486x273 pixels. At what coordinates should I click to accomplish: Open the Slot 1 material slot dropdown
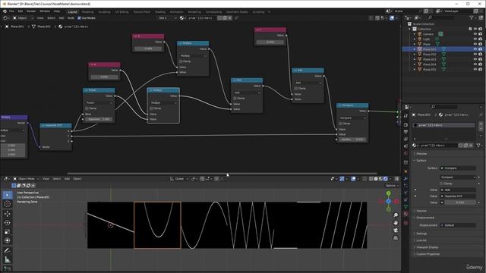(168, 18)
